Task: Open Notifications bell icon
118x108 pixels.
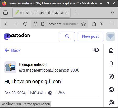Action: 111,63
